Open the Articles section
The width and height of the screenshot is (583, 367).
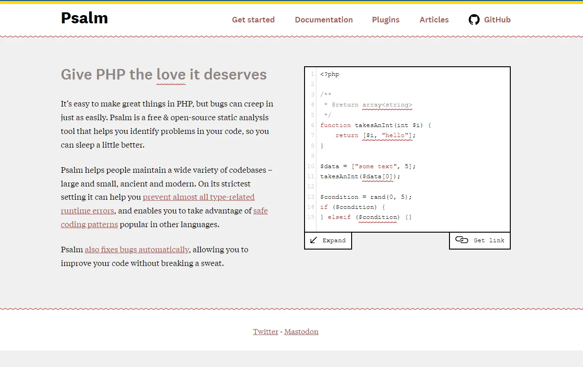(433, 20)
